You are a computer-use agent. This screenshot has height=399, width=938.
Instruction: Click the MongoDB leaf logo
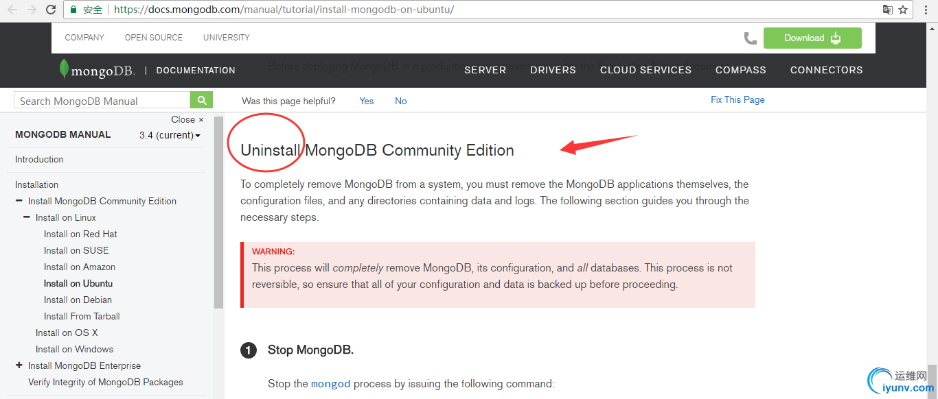coord(64,69)
